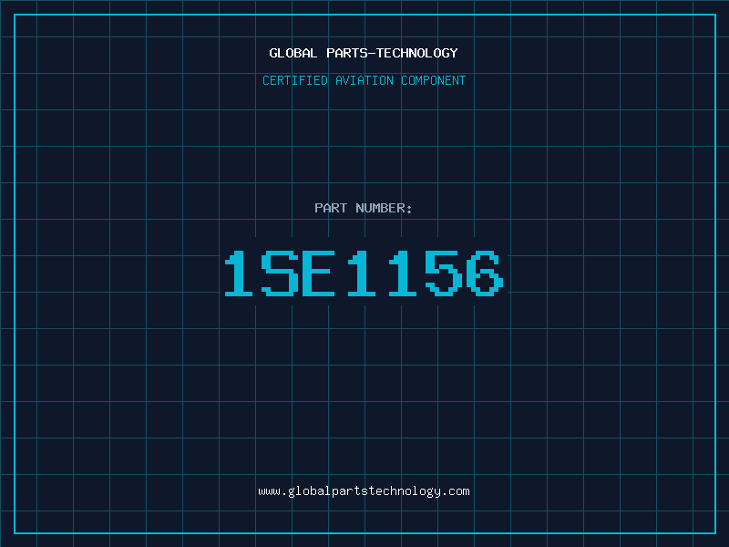Click the word NUMBER: above the part code
Screen dimensions: 729x547
pos(384,209)
